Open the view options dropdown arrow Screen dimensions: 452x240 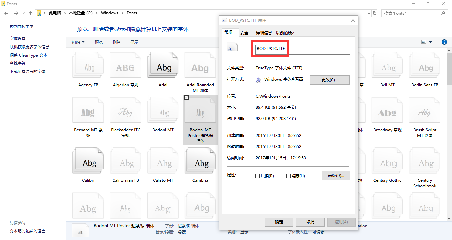(430, 42)
